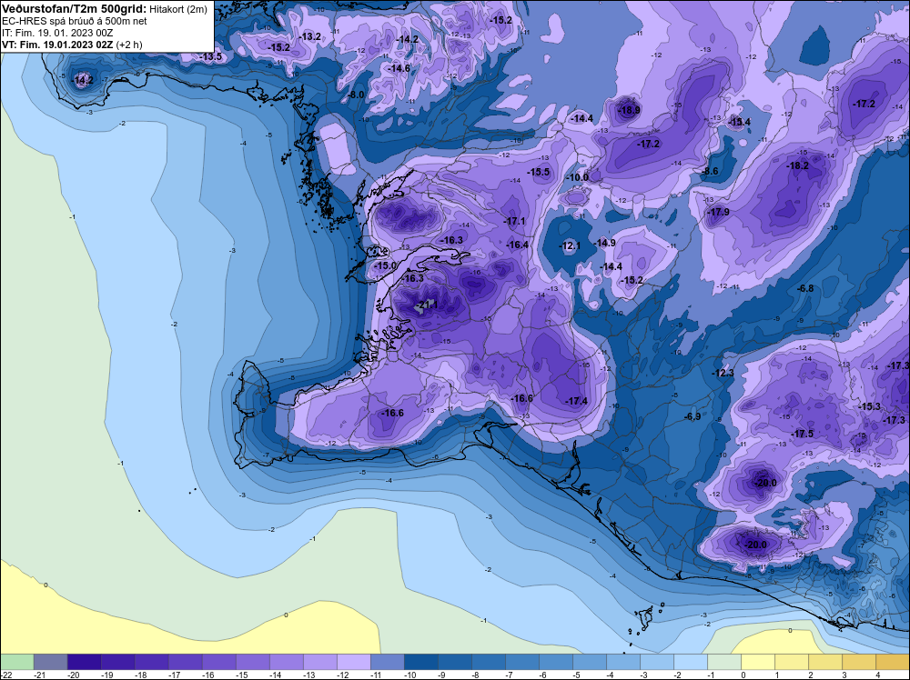Click the -6.8 temperature label
The image size is (910, 680).
click(804, 289)
